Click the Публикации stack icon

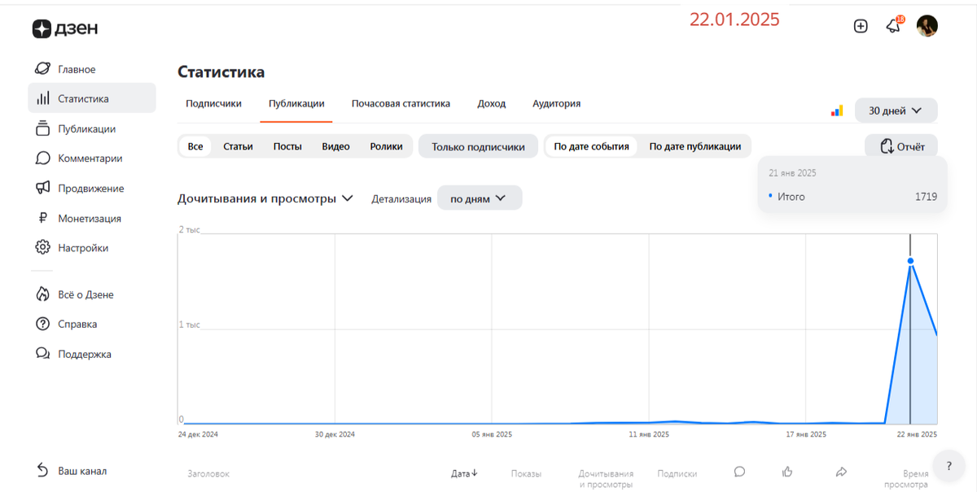[42, 128]
